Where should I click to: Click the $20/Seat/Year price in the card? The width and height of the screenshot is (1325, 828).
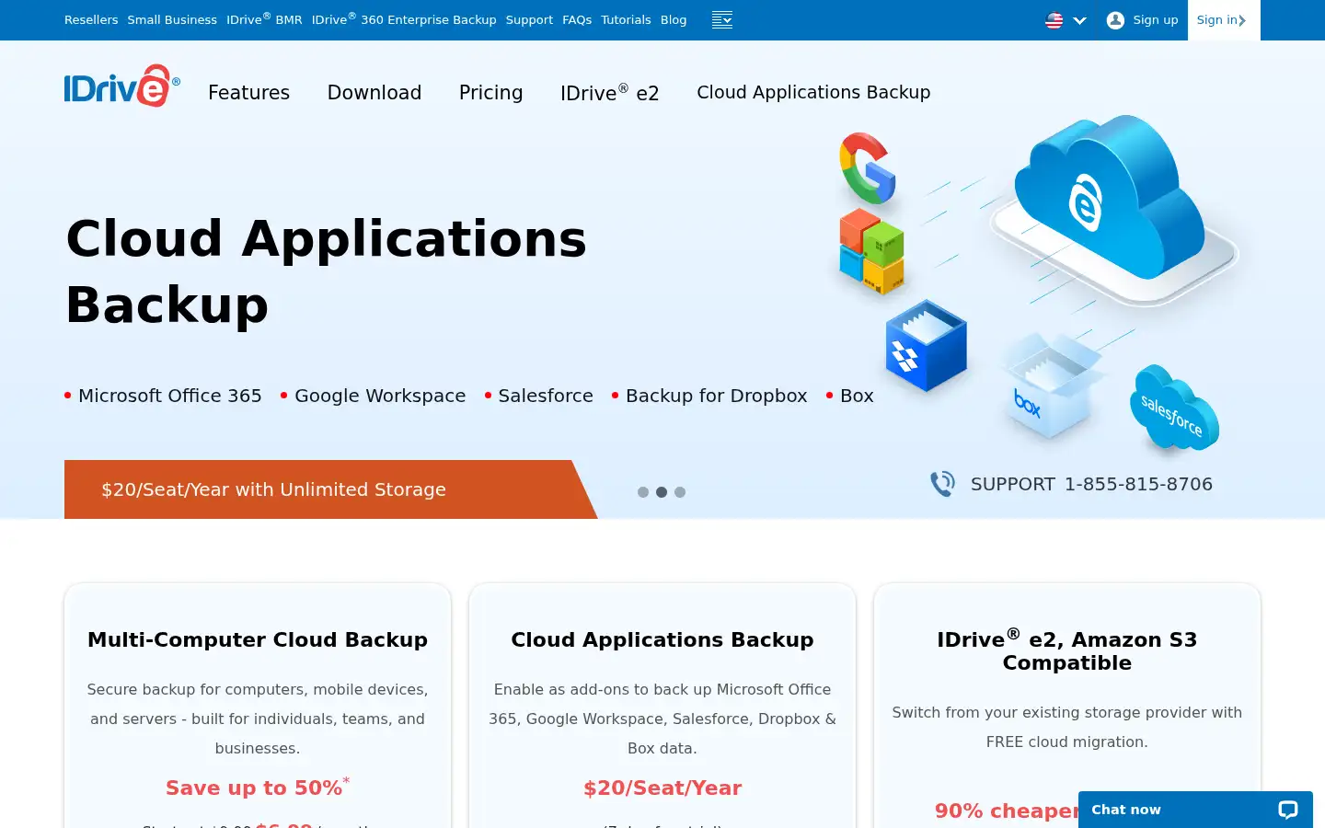click(x=662, y=788)
